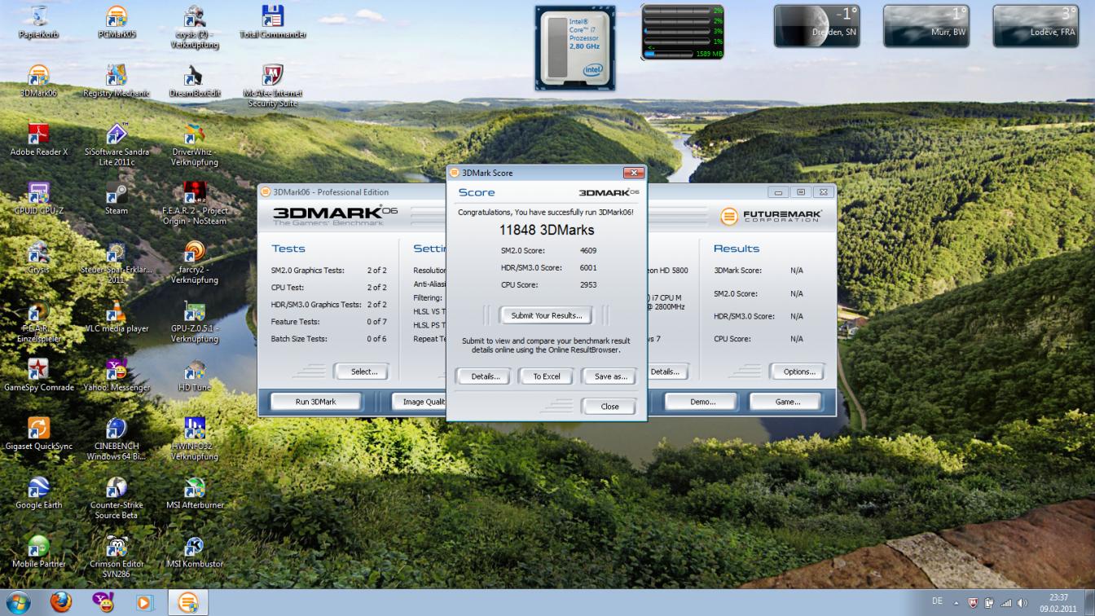Open F.E.A.R. 2 Project Origin icon

(x=194, y=203)
